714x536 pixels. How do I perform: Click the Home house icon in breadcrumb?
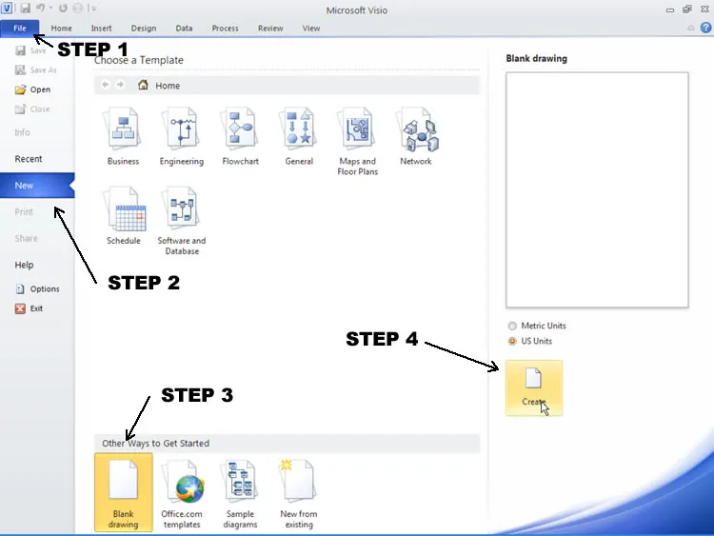143,85
